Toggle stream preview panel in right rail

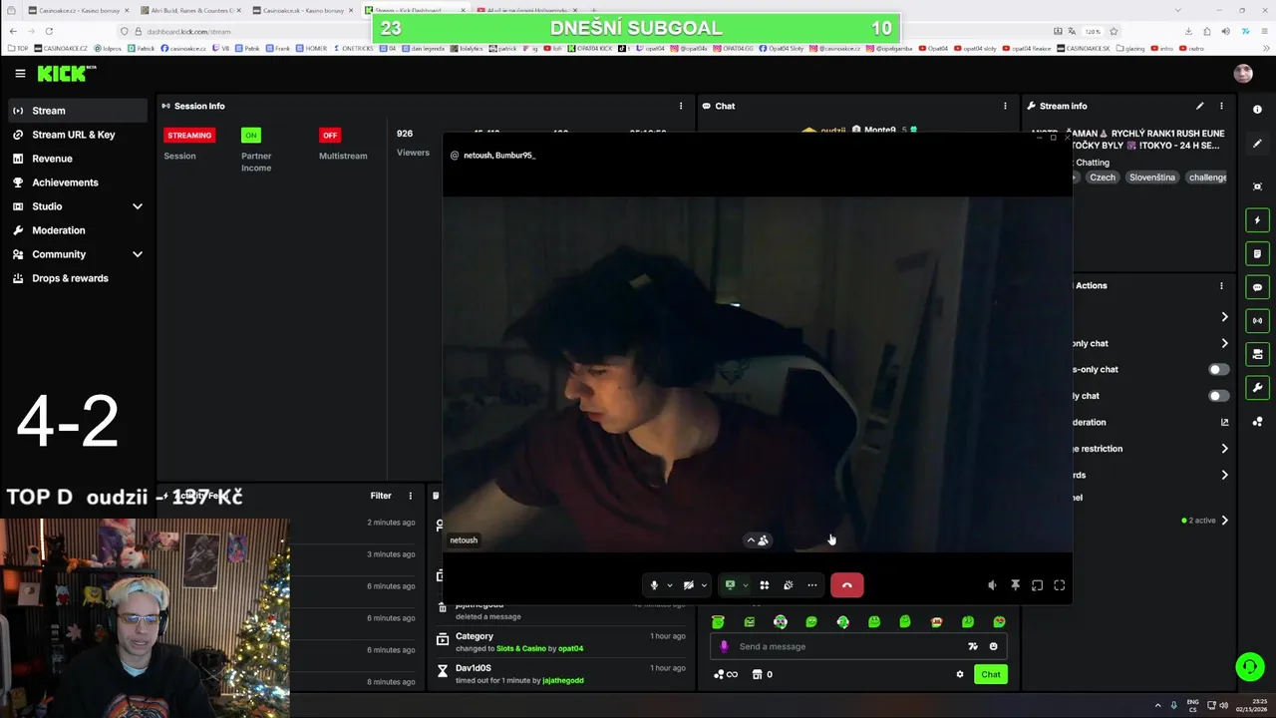click(1257, 354)
